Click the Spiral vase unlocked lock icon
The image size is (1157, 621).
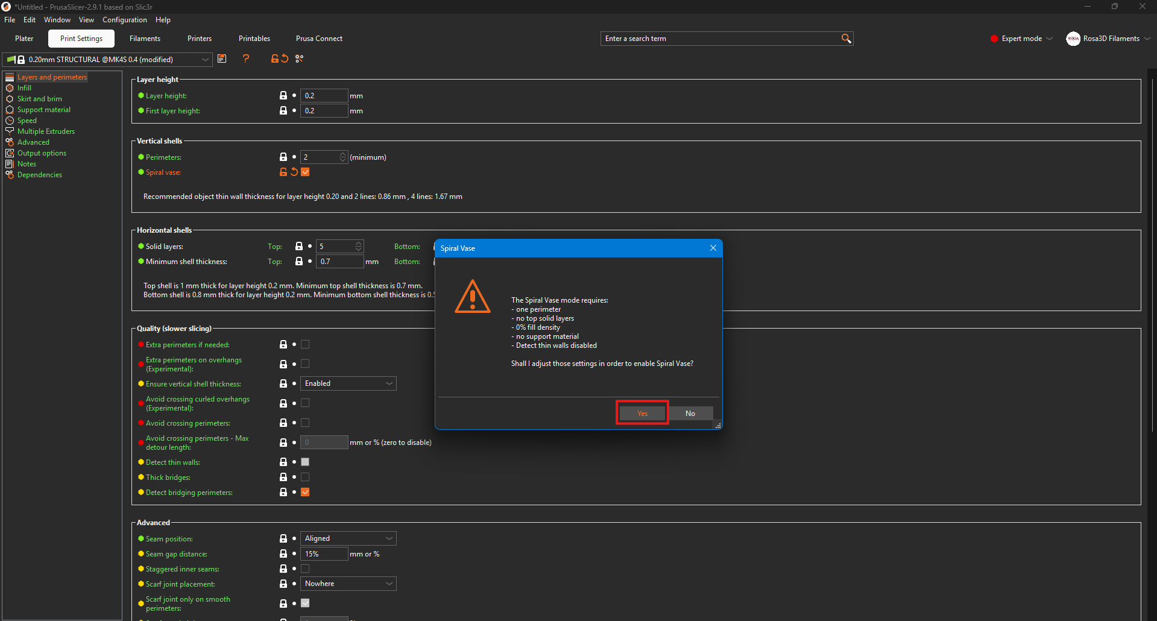coord(283,172)
